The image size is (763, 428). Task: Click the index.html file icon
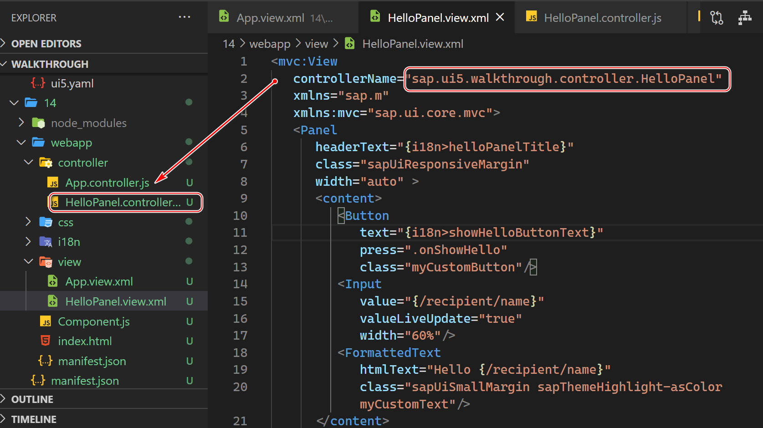(45, 341)
